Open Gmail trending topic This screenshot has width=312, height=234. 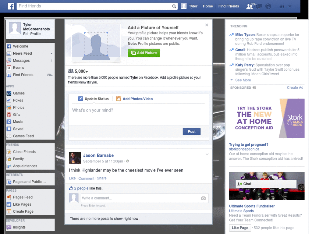click(240, 50)
